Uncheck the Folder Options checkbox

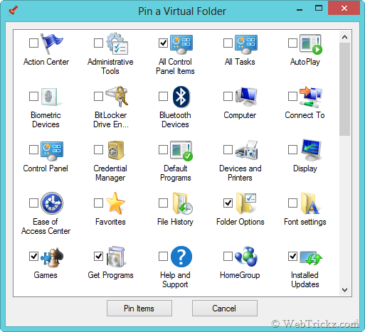[228, 203]
